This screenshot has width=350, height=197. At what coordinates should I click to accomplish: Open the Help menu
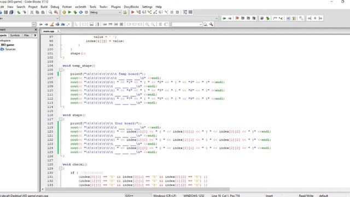tap(159, 7)
